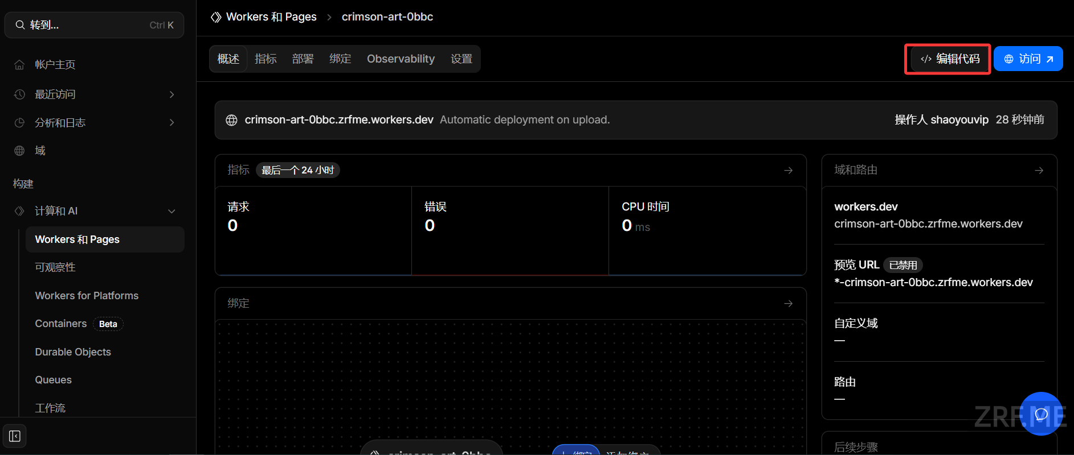Toggle sidebar with the collapse panel icon
Screen dimensions: 1074x455
click(x=15, y=436)
